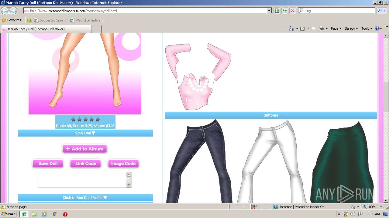
Task: Open a new blank tab
Action: click(x=97, y=29)
